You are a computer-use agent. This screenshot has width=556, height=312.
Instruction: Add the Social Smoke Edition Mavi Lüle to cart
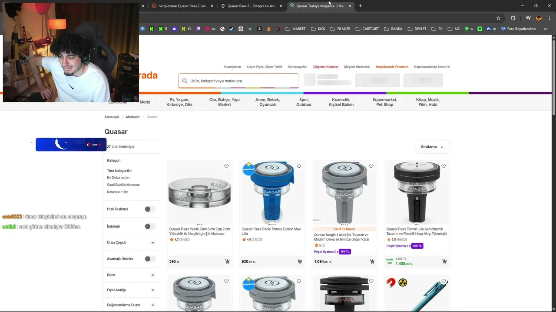(300, 261)
